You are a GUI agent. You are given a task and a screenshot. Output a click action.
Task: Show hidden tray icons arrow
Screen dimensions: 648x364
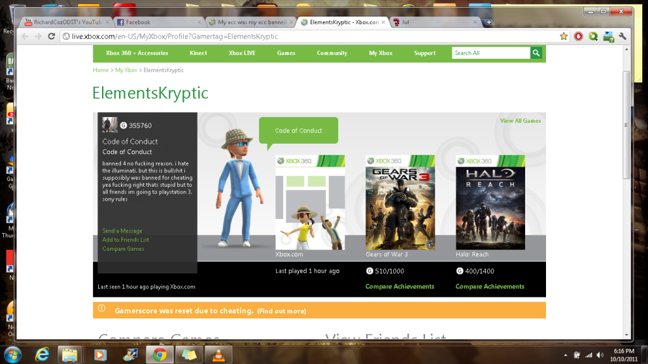click(566, 355)
